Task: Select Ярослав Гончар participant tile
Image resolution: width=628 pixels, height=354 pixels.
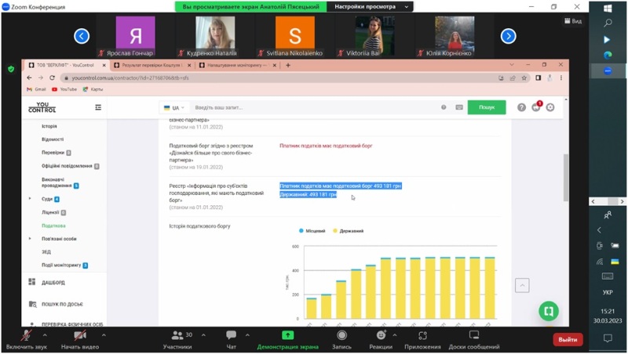Action: click(135, 36)
